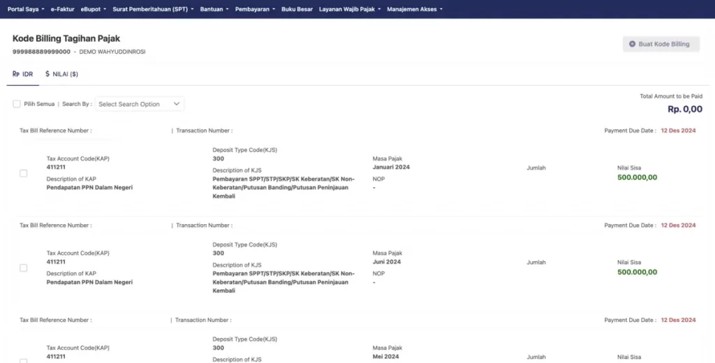The image size is (715, 363).
Task: Go to Buku Besar in navigation bar
Action: pyautogui.click(x=297, y=9)
